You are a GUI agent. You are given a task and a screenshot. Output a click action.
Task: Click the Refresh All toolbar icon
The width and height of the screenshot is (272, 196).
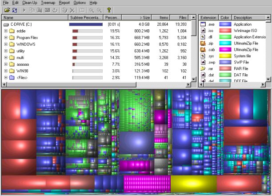coord(15,10)
